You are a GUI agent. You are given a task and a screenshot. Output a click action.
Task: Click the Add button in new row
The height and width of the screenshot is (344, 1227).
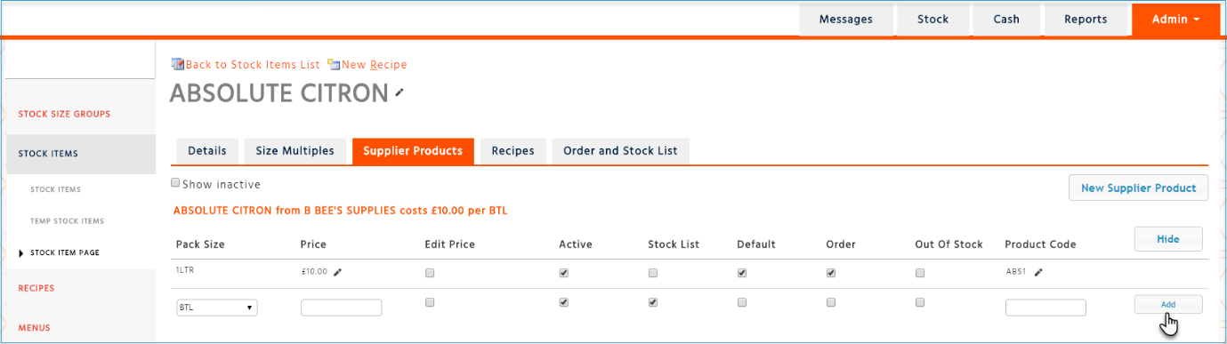[x=1168, y=304]
